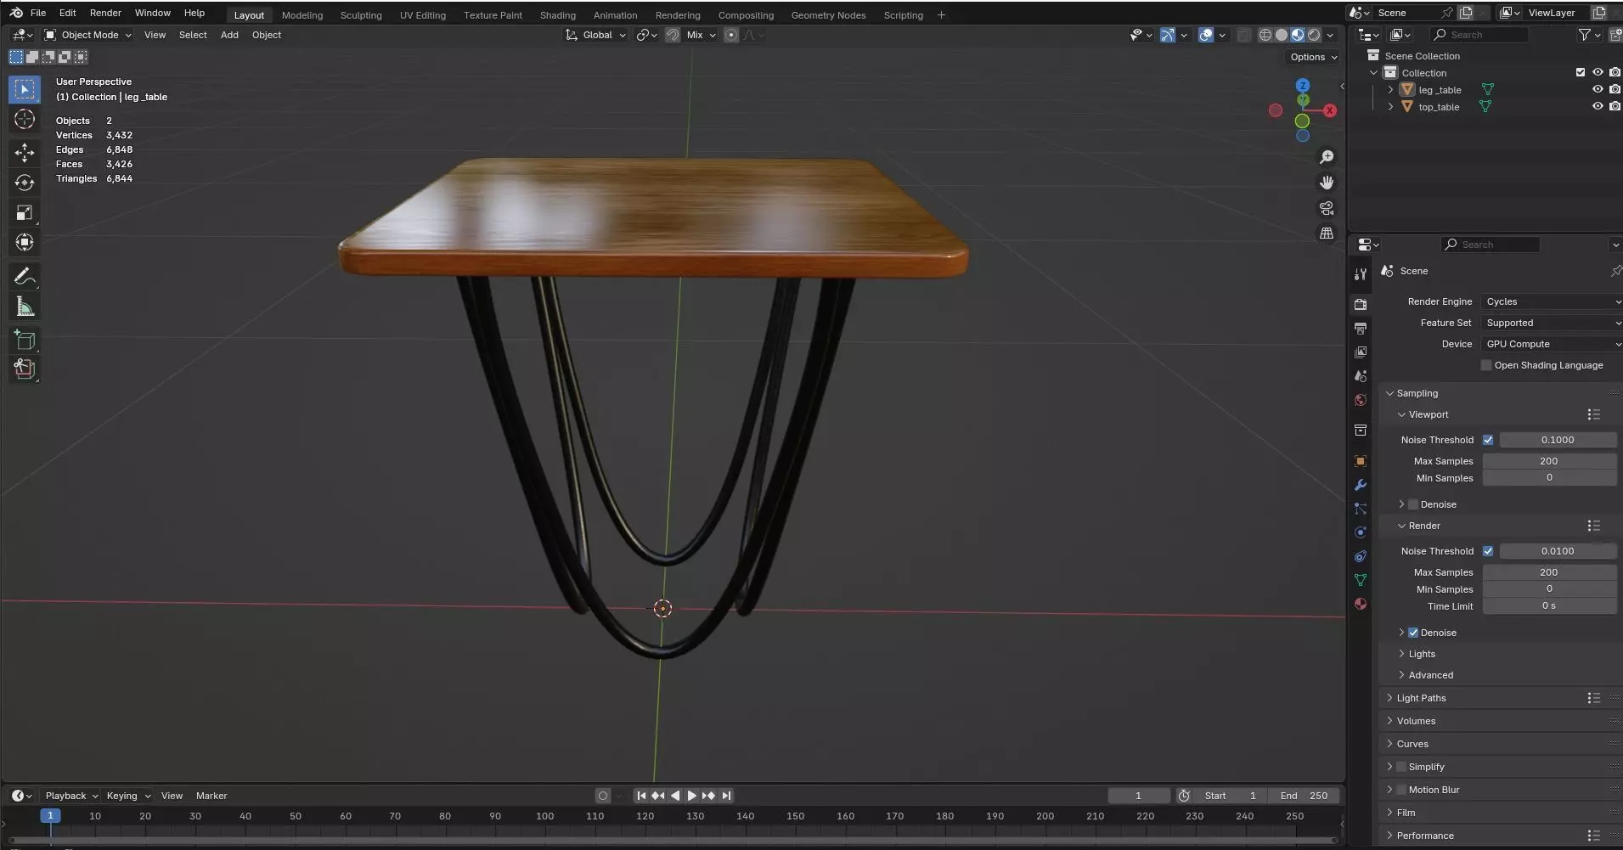The height and width of the screenshot is (850, 1623).
Task: Toggle the camera view icon
Action: pyautogui.click(x=1327, y=208)
